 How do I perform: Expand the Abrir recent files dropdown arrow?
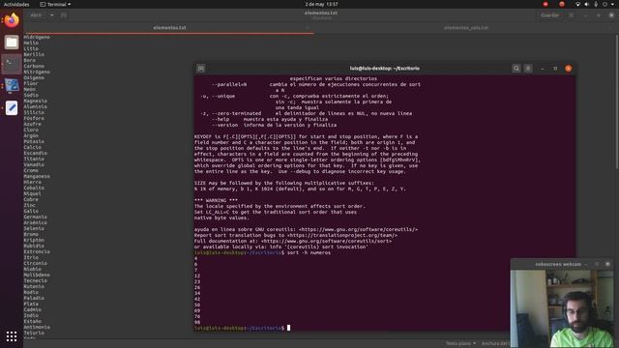[51, 15]
